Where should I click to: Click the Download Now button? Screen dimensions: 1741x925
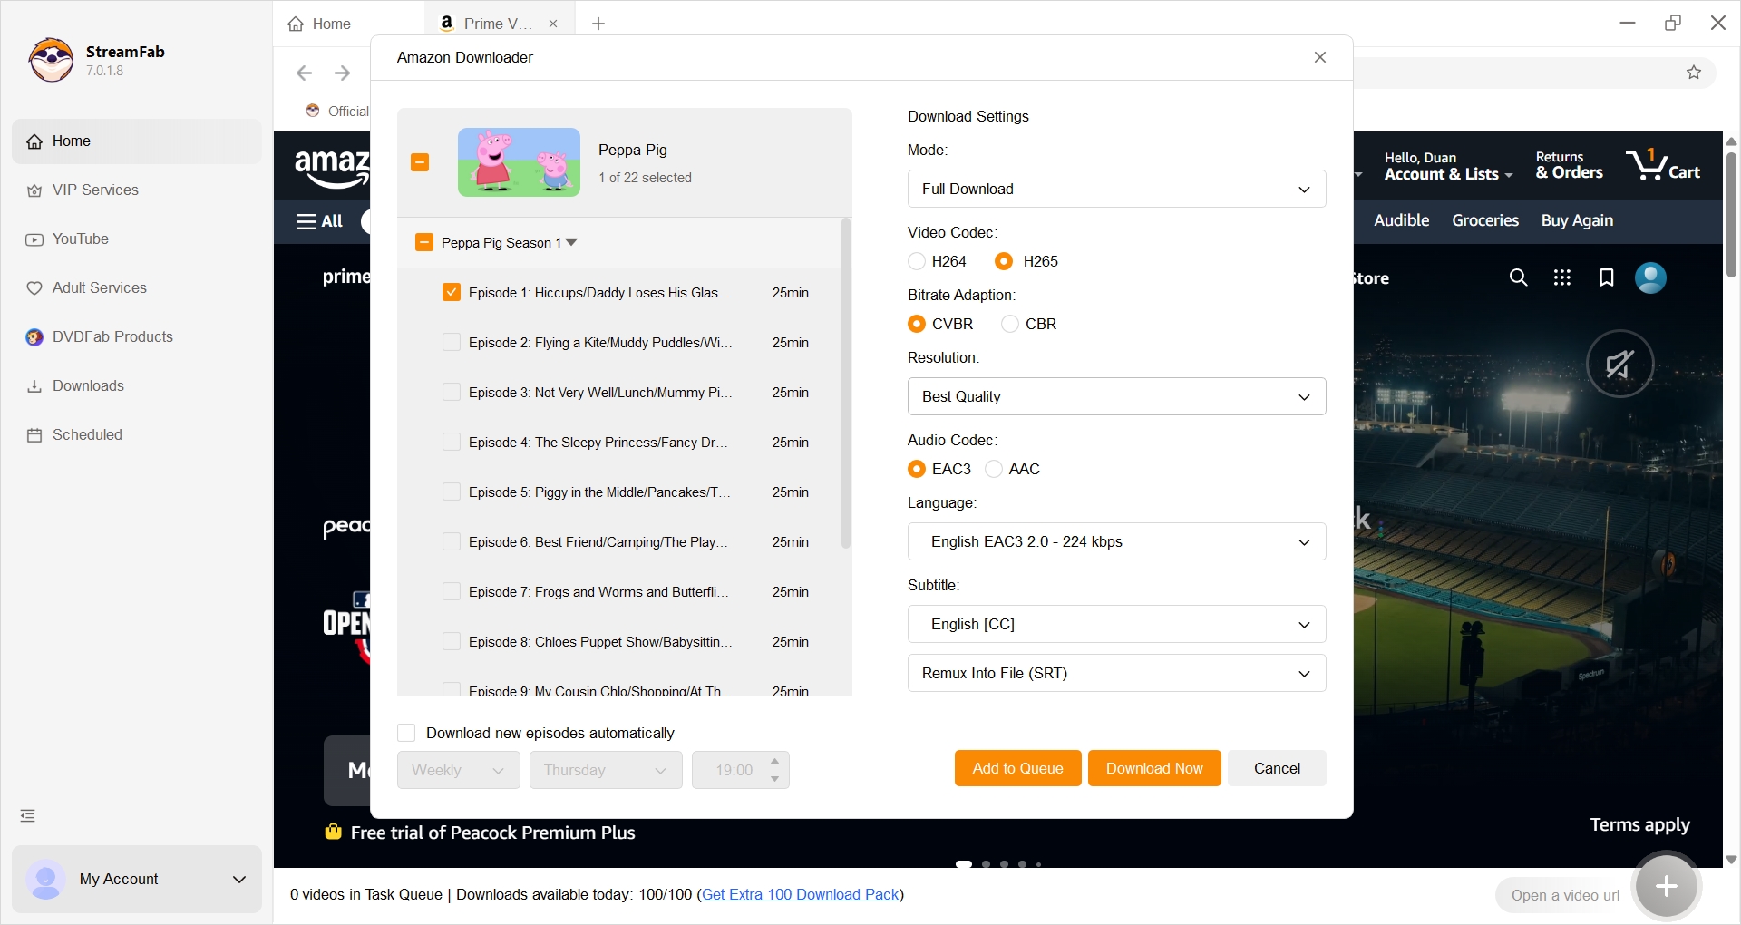click(1153, 768)
